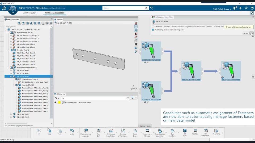The height and width of the screenshot is (143, 255).
Task: Collapse the Provided Part (5) node
Action: click(8, 50)
